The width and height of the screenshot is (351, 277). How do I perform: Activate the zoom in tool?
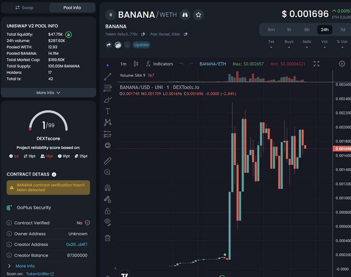(x=108, y=172)
